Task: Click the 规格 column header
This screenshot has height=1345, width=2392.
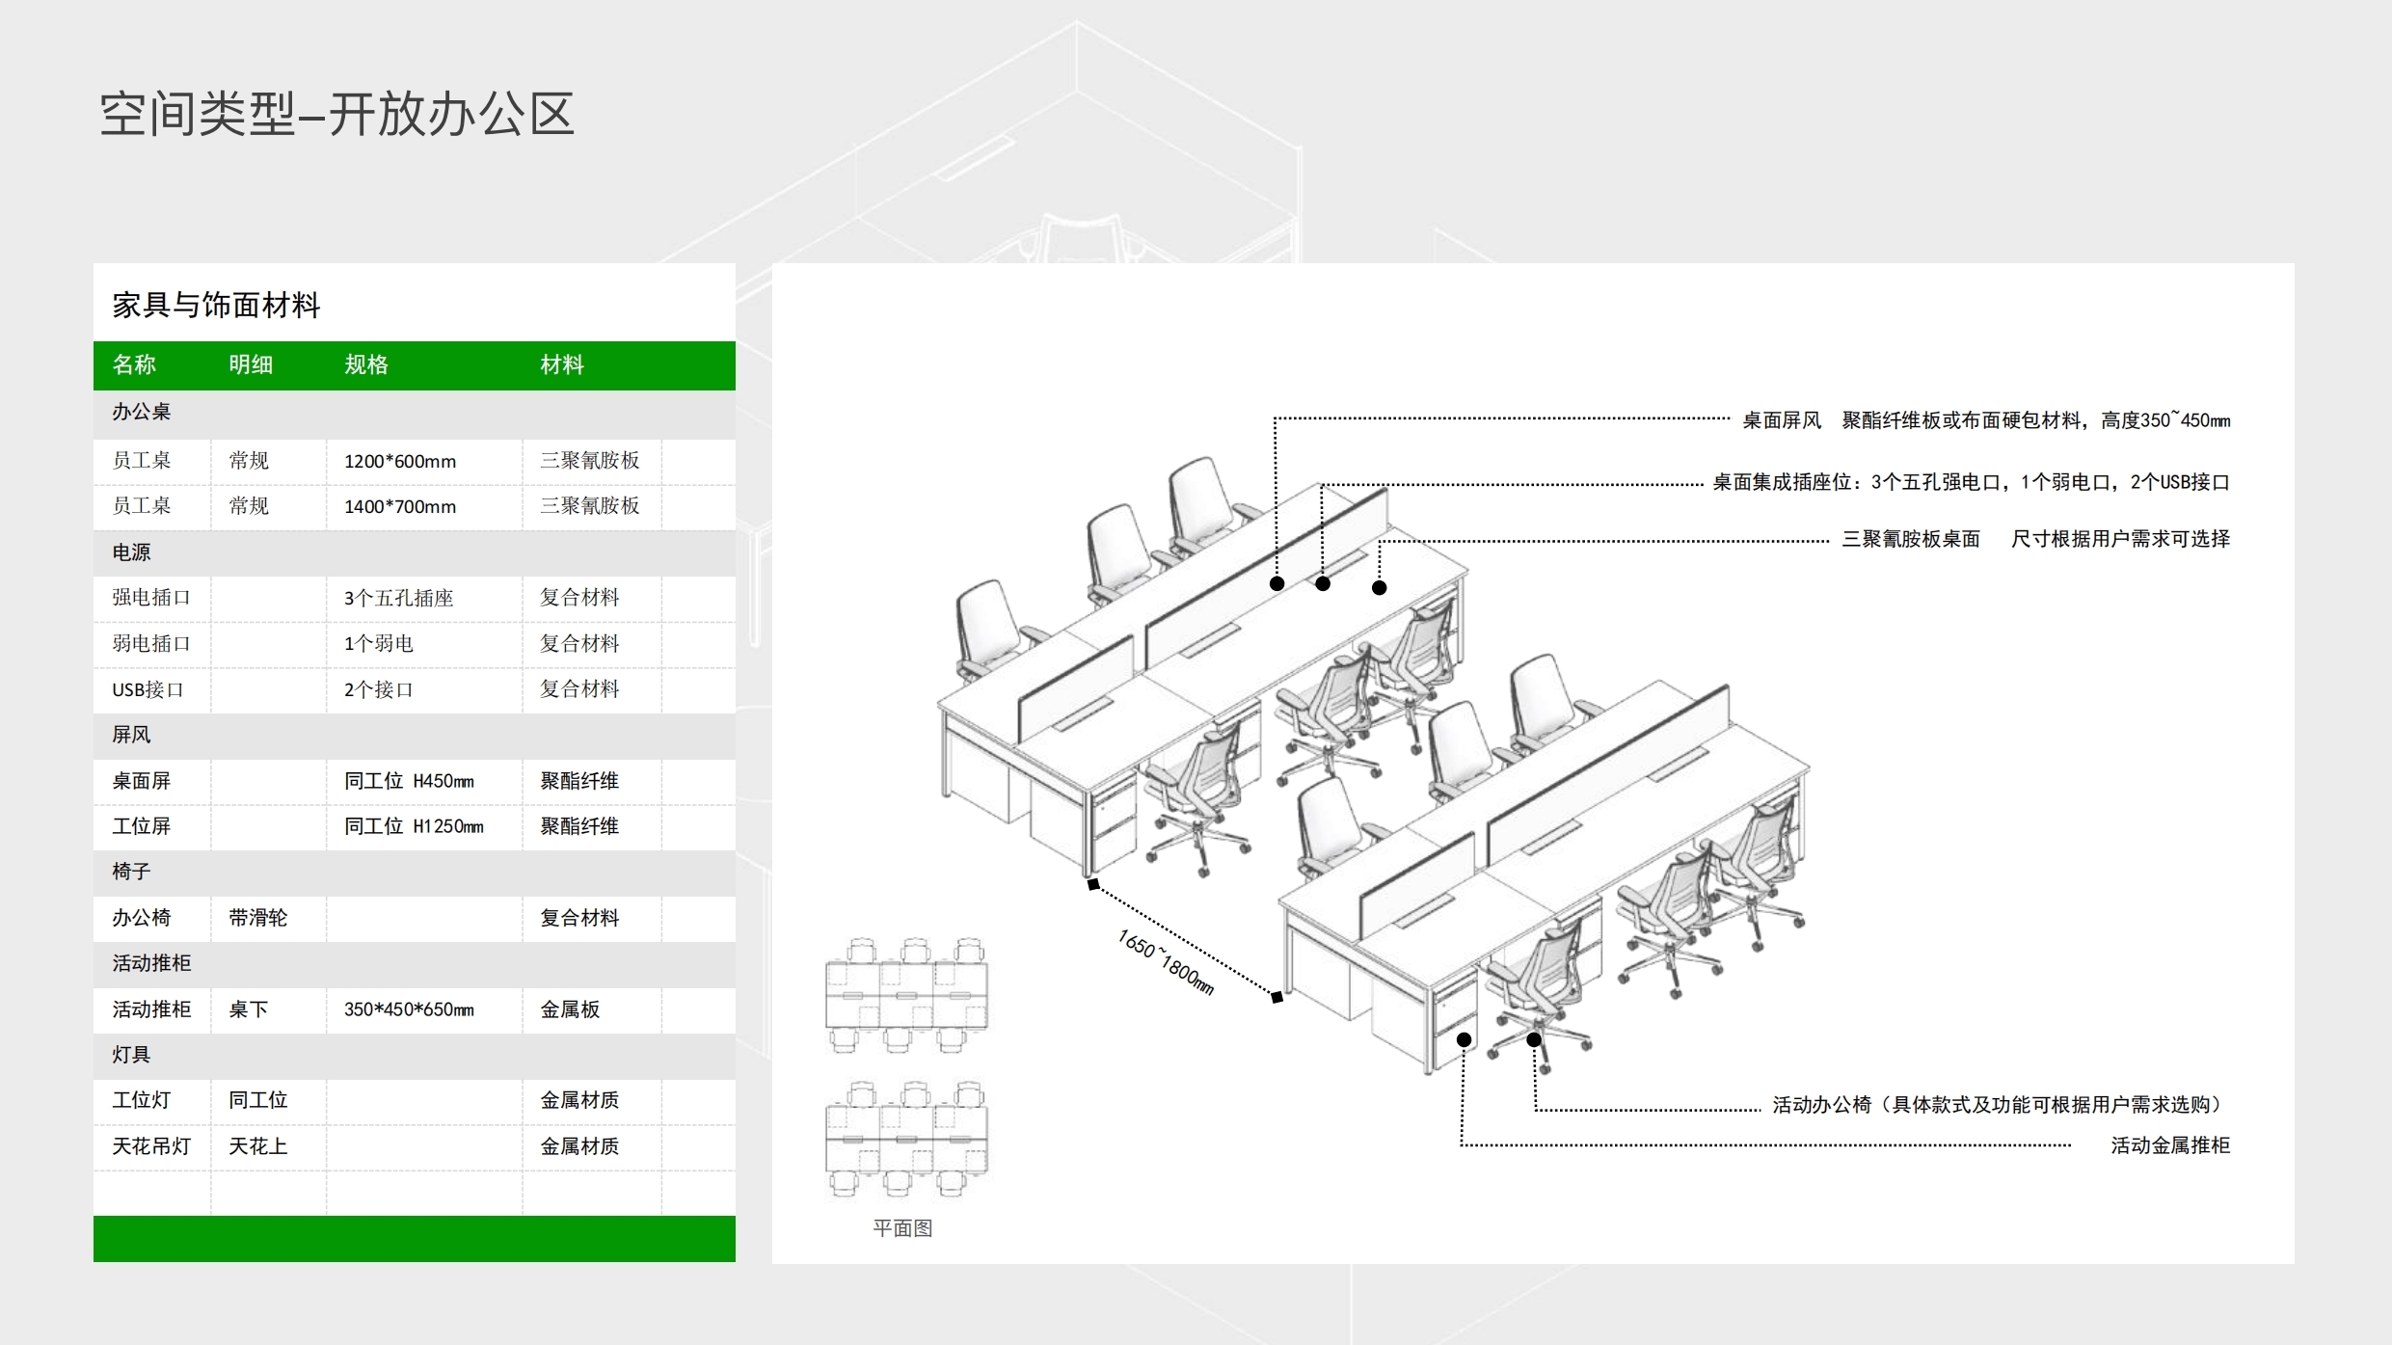Action: [x=366, y=364]
